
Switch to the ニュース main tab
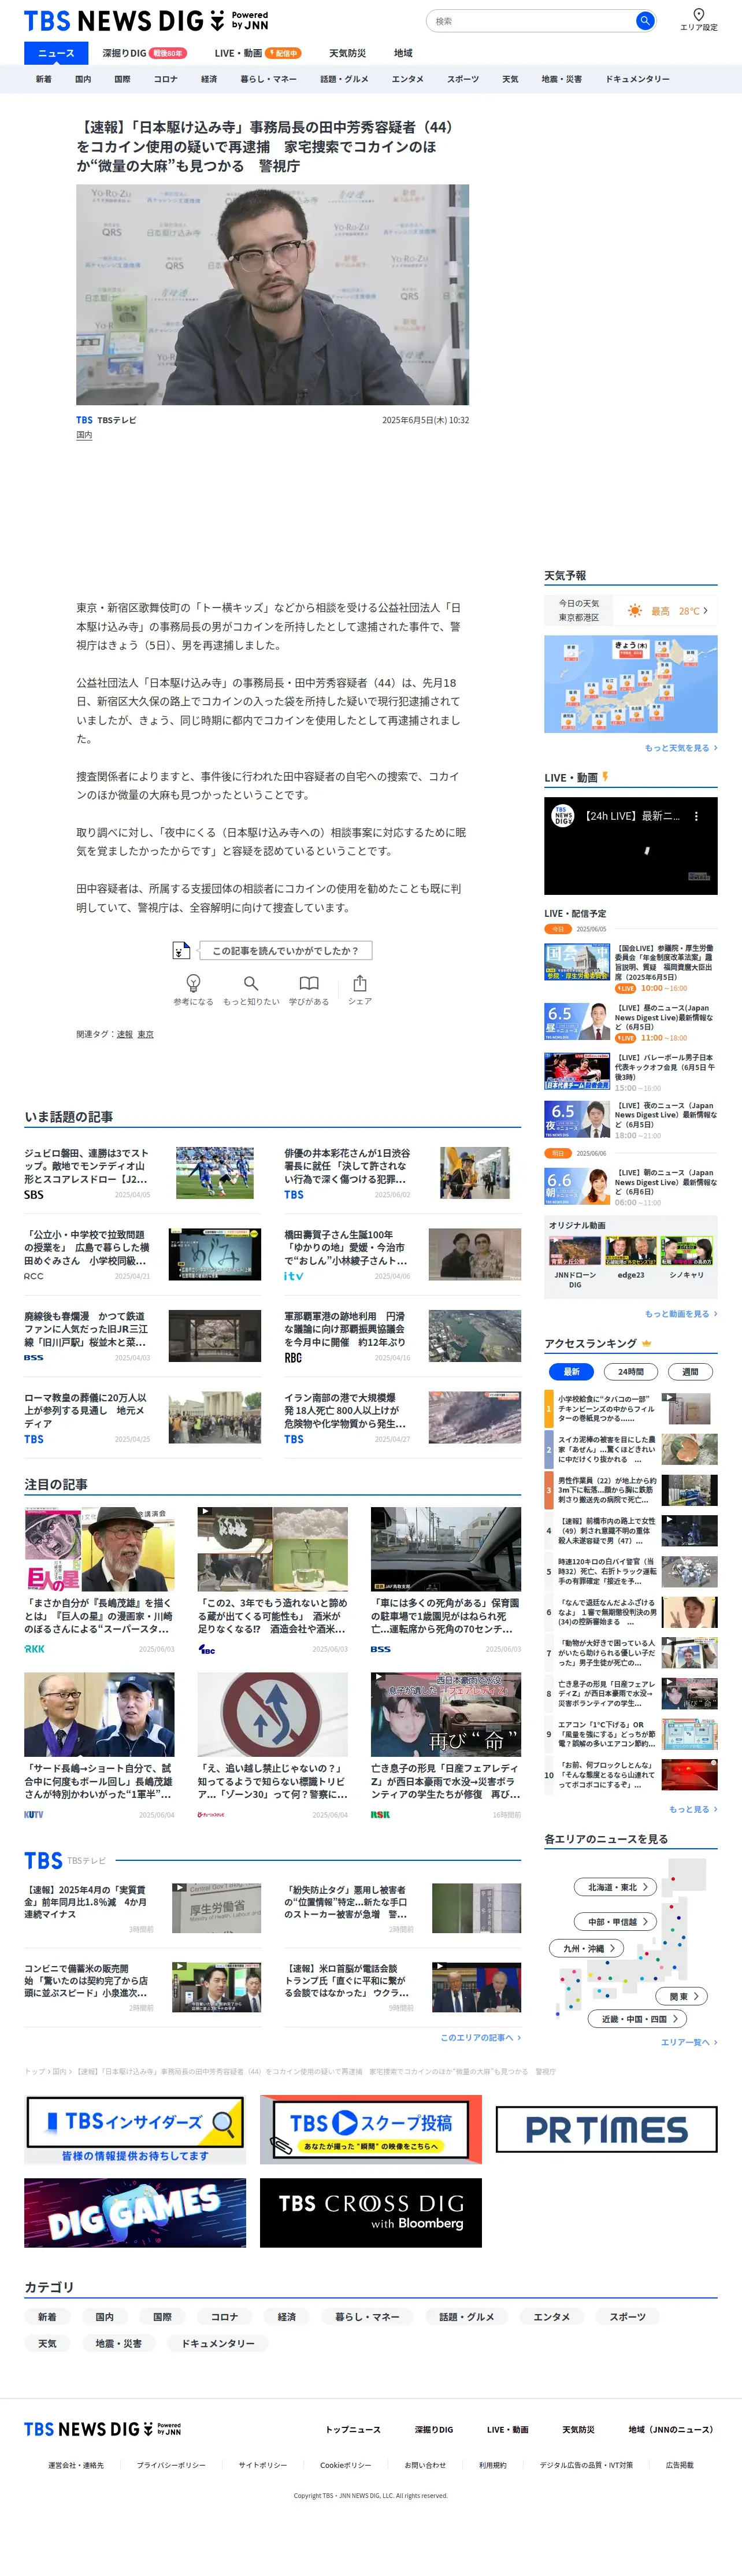(x=56, y=53)
